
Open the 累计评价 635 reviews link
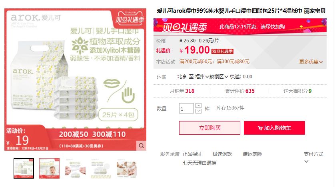pos(240,91)
